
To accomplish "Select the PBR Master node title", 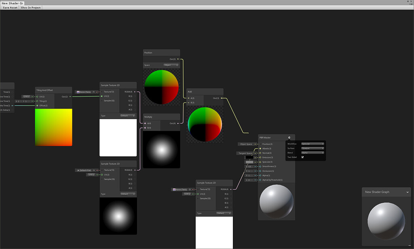I will point(265,137).
